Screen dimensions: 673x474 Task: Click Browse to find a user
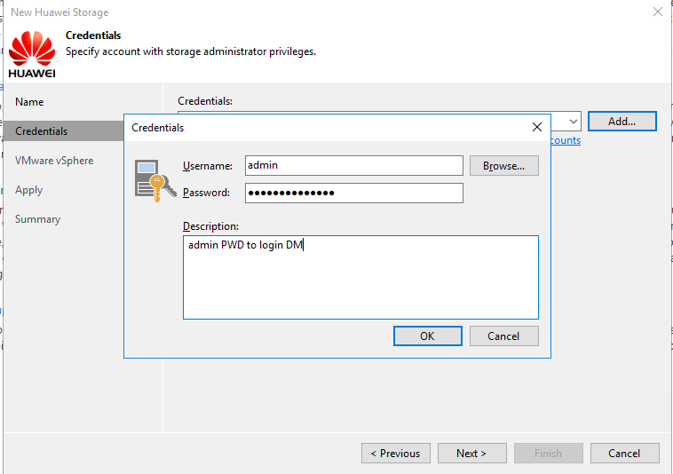pyautogui.click(x=504, y=166)
